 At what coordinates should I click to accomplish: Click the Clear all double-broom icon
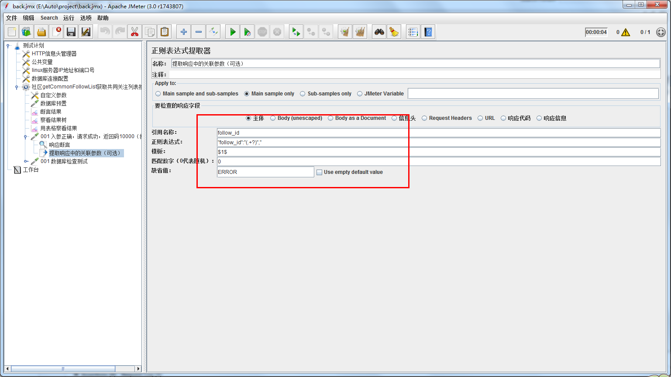pos(360,32)
